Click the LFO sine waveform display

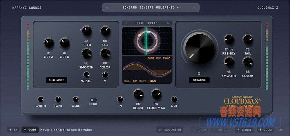click(x=147, y=69)
